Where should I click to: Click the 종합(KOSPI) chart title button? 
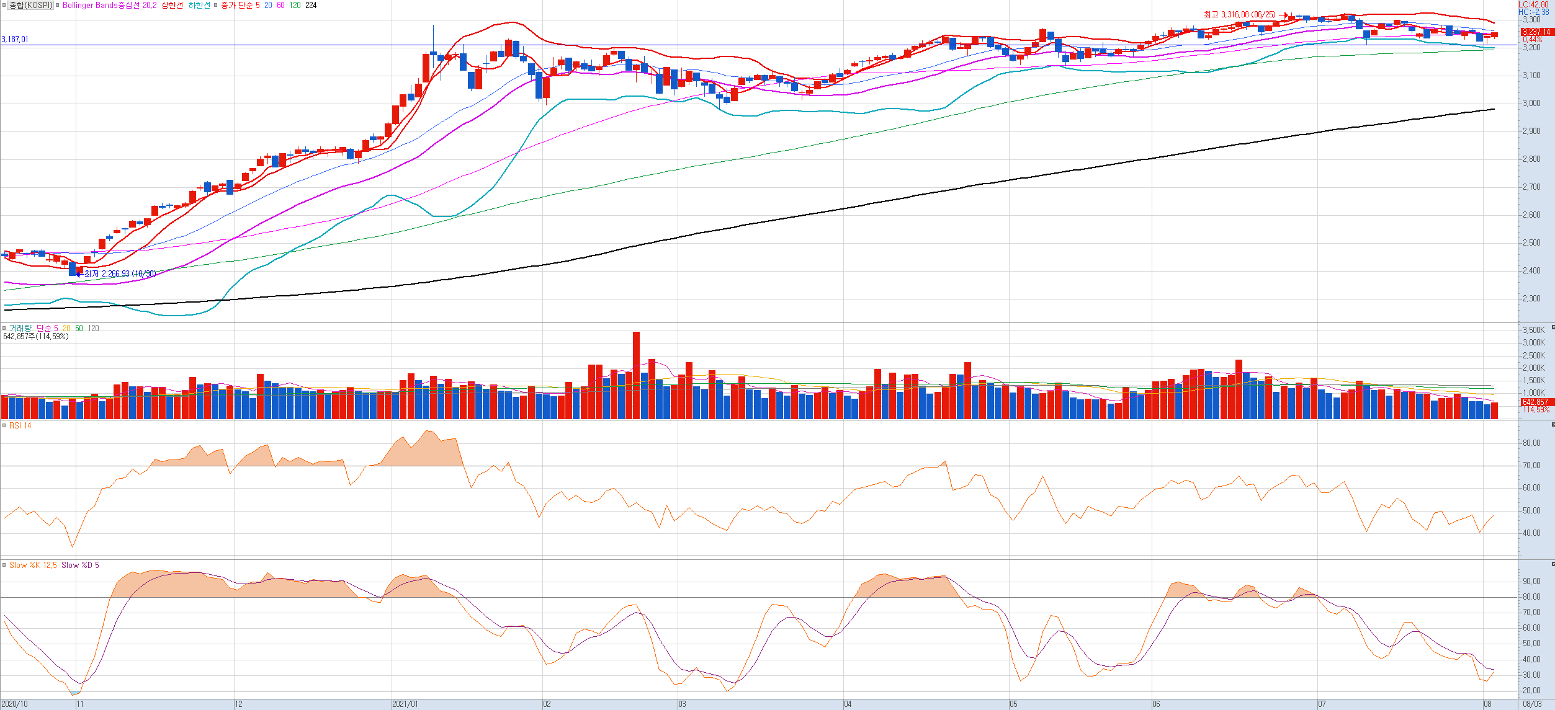click(x=31, y=5)
